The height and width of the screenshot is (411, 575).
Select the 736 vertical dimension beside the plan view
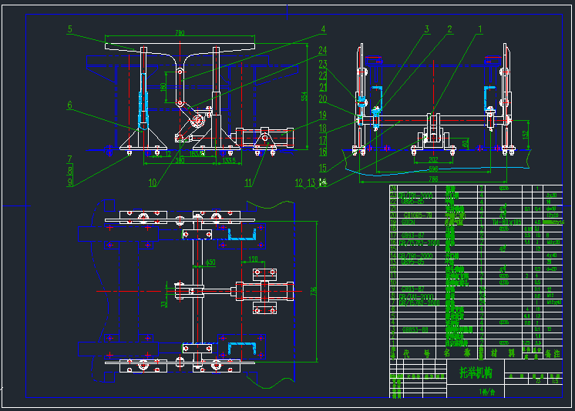(314, 292)
